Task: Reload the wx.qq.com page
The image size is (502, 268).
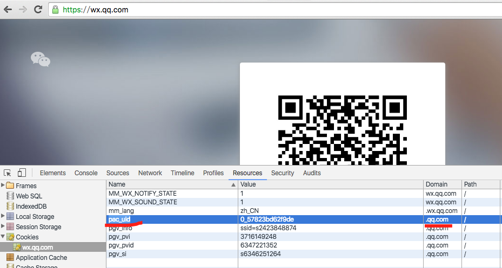Action: point(38,10)
